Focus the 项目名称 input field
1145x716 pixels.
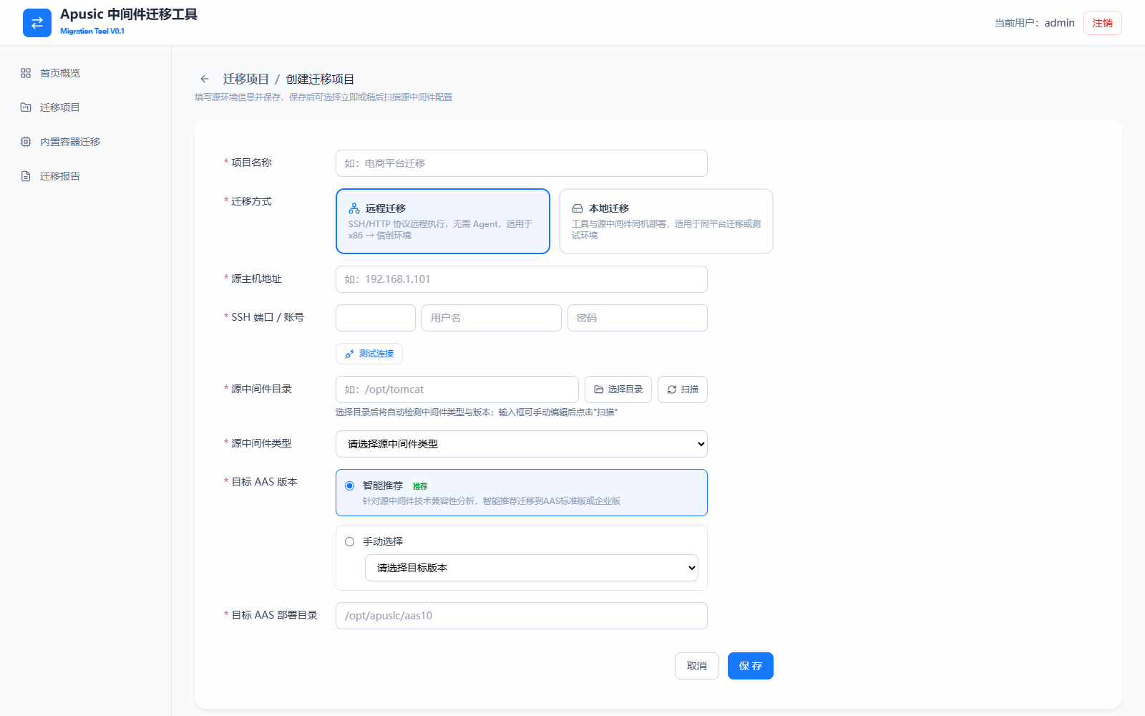[x=522, y=163]
